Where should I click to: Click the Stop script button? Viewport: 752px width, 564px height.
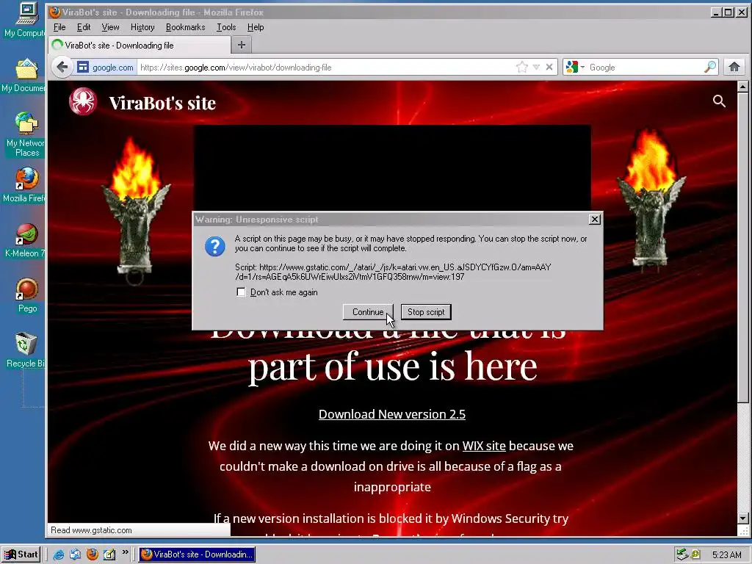tap(426, 311)
